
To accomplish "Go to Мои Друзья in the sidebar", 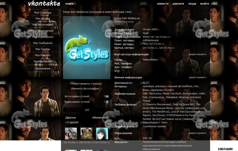I will [x=43, y=19].
